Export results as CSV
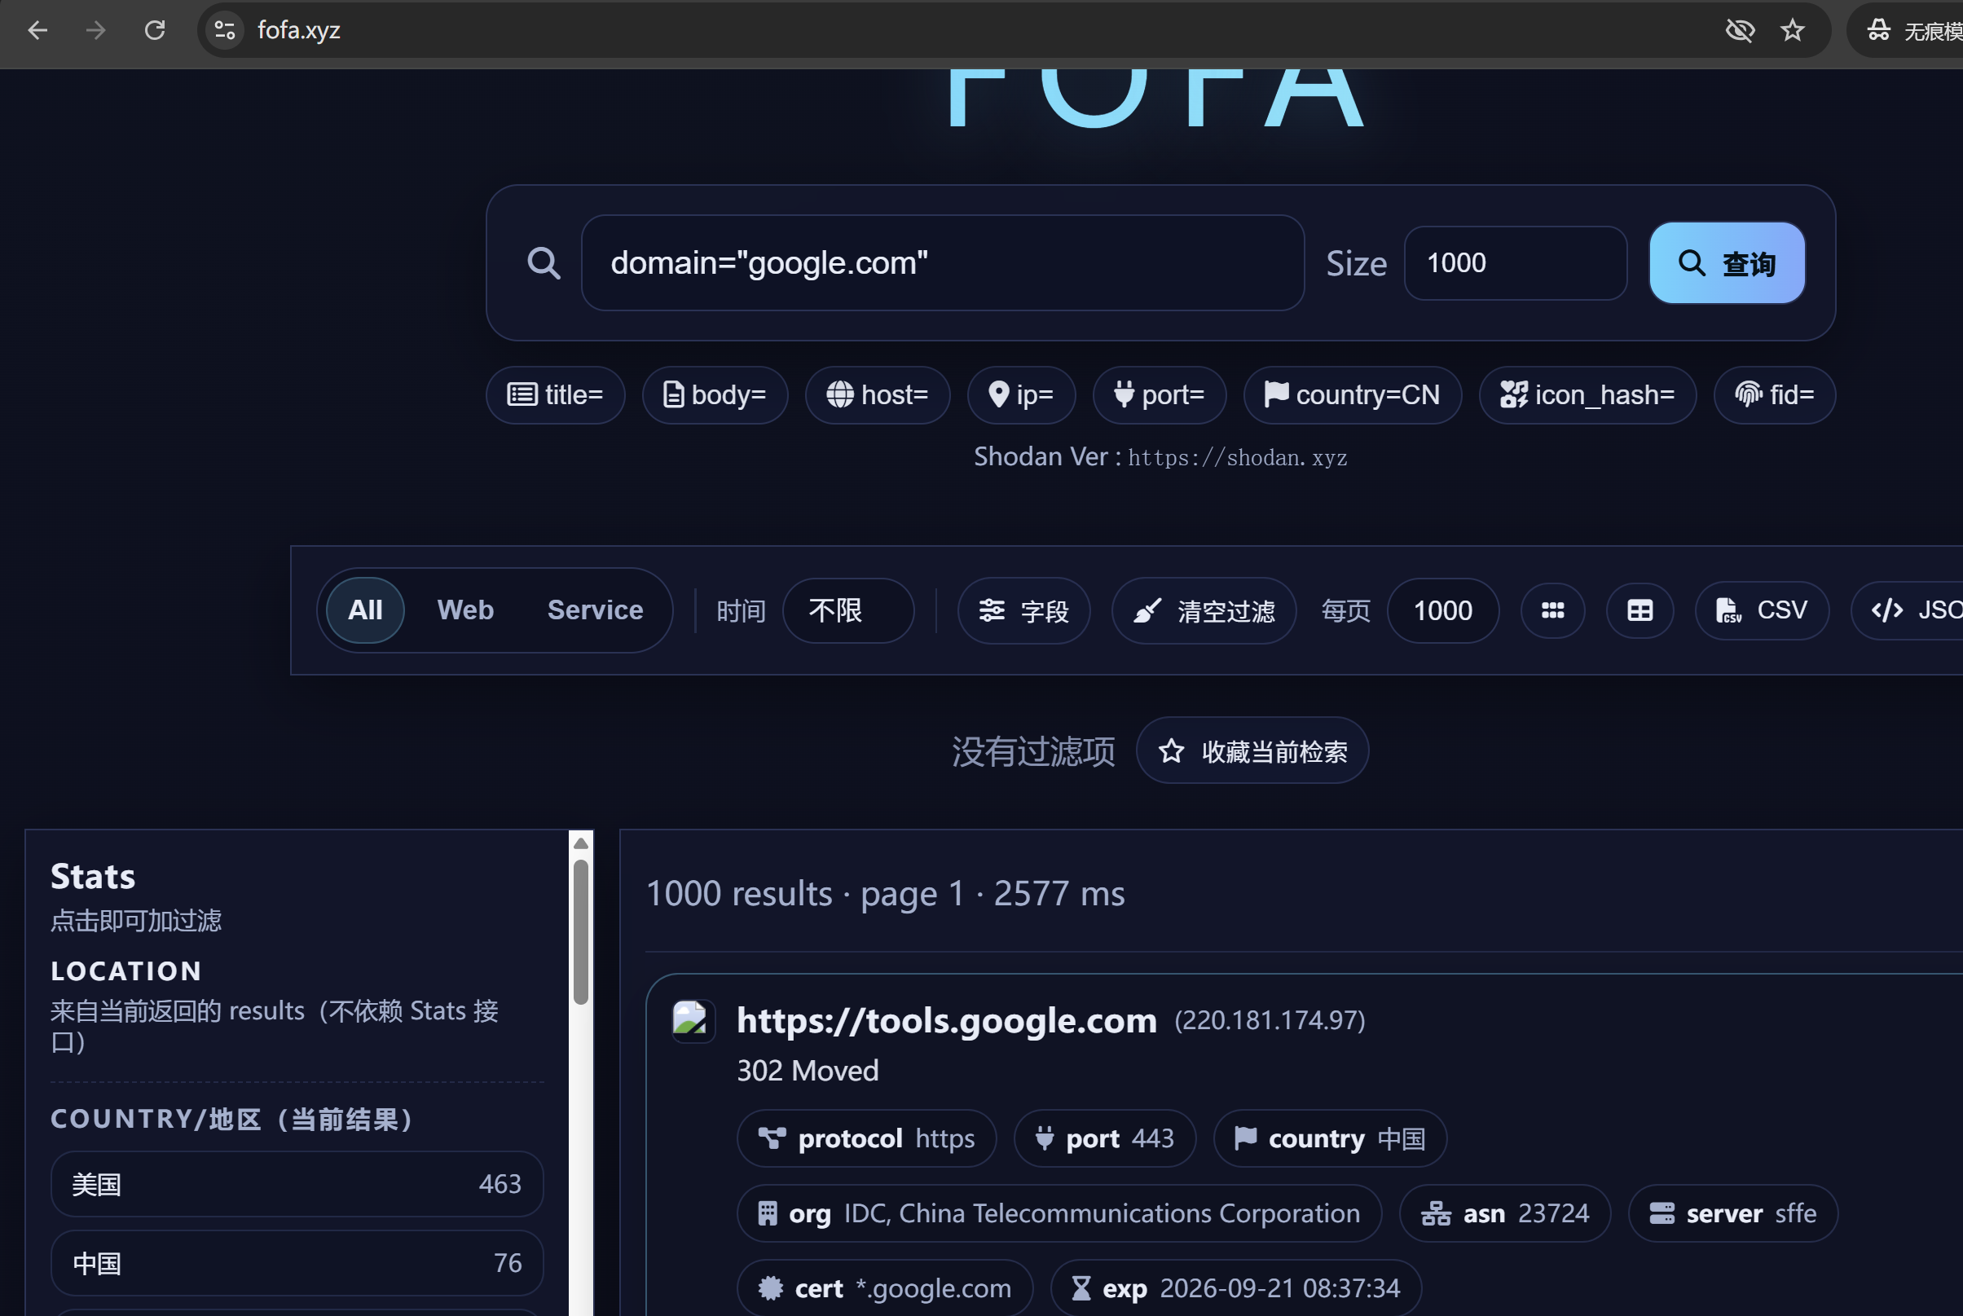Image resolution: width=1963 pixels, height=1316 pixels. [x=1762, y=610]
